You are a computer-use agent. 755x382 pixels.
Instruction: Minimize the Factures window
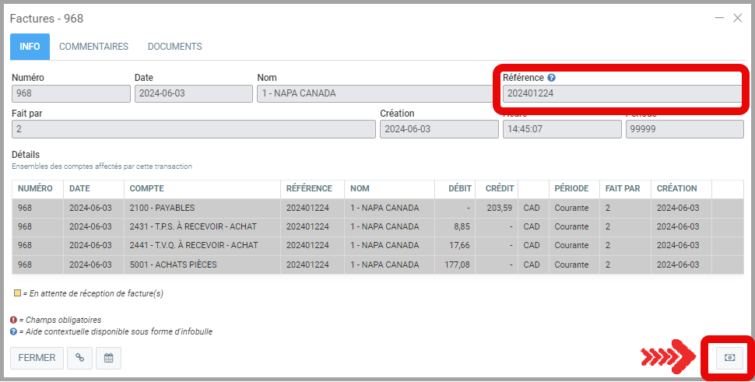click(718, 18)
